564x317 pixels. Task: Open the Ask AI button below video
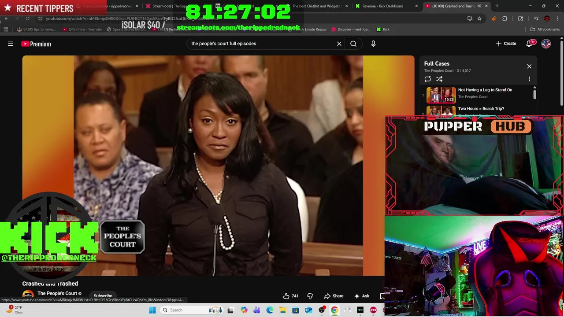point(362,296)
